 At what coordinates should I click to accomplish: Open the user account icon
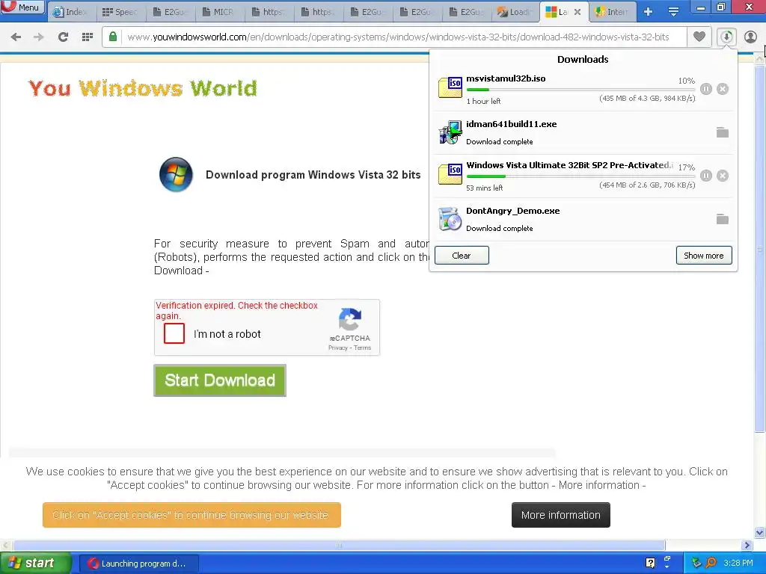(x=750, y=37)
